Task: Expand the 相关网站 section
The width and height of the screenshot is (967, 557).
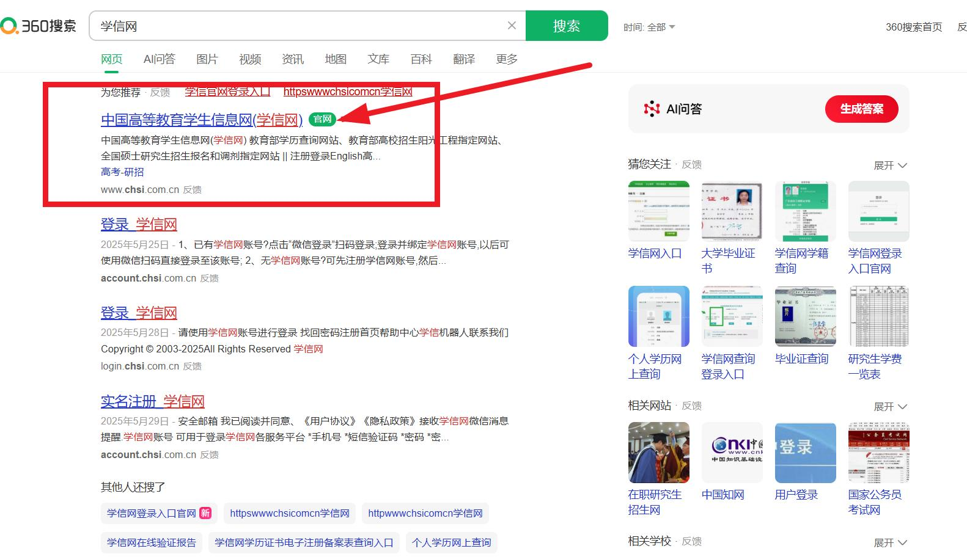Action: (x=890, y=407)
